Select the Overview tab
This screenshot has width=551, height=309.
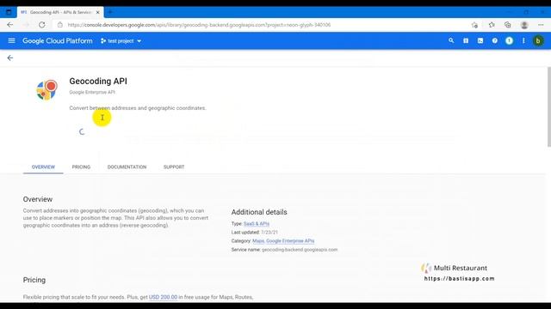click(43, 167)
